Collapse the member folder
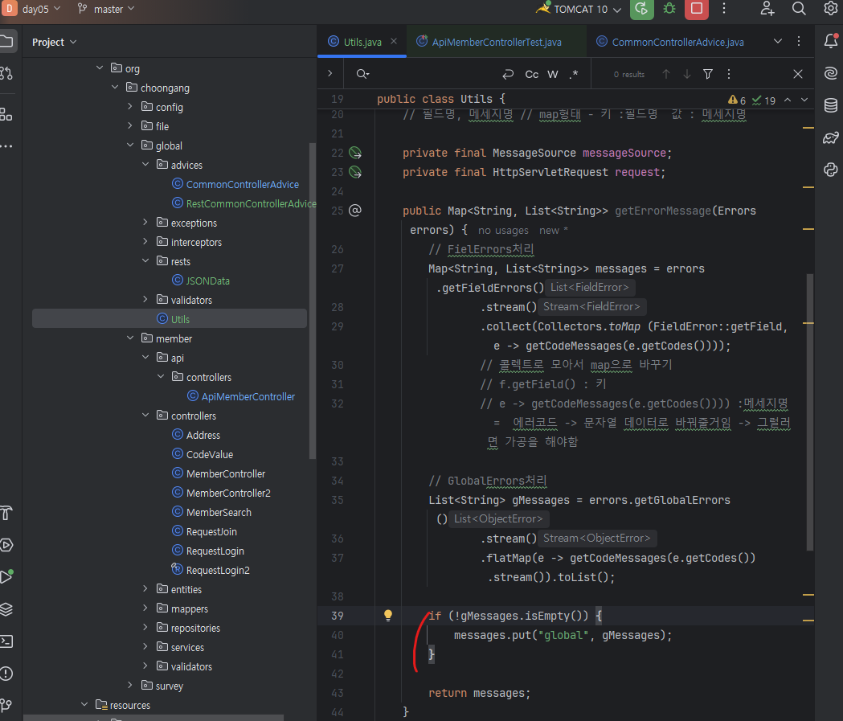This screenshot has width=843, height=721. [x=130, y=338]
